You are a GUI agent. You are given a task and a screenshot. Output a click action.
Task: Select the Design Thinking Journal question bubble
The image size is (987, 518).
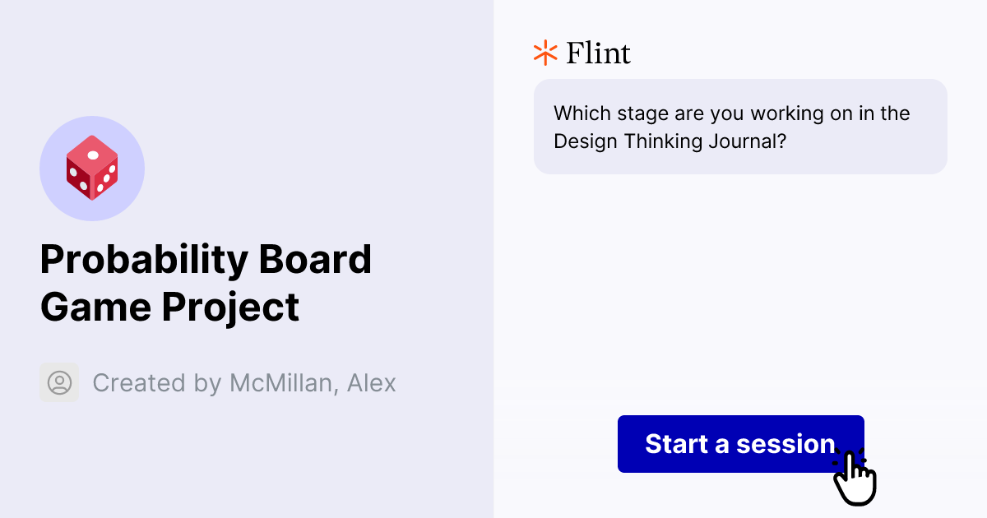740,127
